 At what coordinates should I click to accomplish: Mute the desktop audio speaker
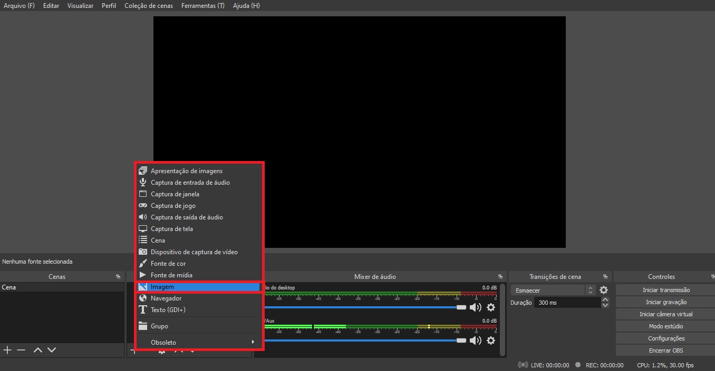[476, 307]
